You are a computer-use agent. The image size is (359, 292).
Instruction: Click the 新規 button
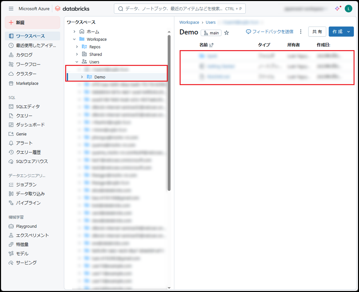[32, 23]
